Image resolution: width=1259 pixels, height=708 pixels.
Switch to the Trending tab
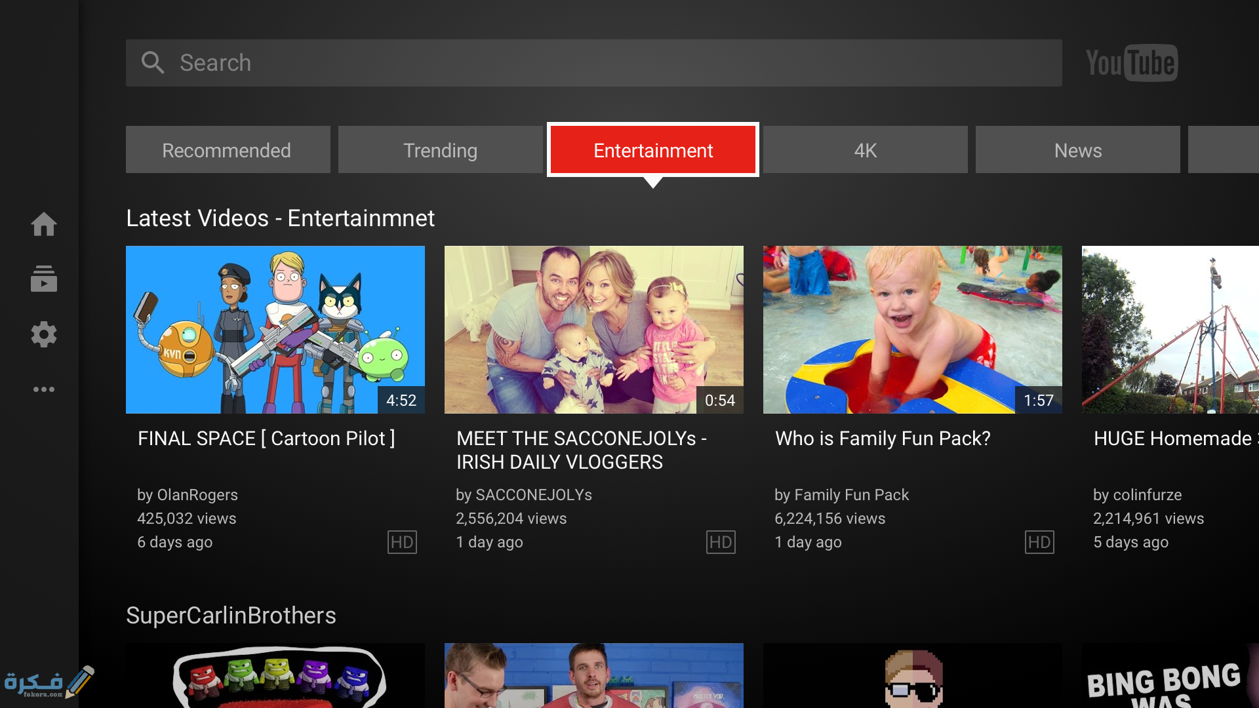pos(440,150)
